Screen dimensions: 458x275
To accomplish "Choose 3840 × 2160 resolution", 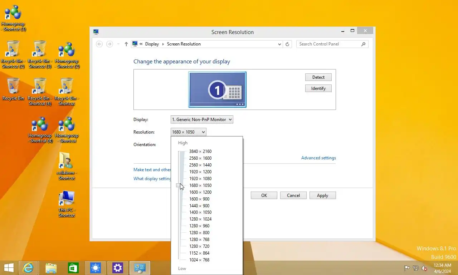I will pos(200,151).
